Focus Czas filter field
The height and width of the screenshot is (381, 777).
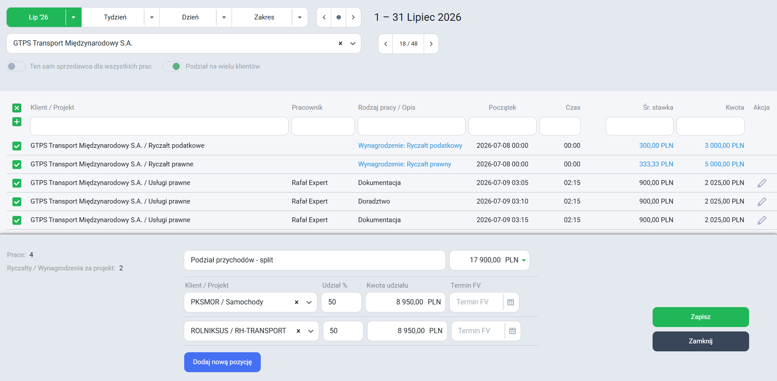(x=560, y=126)
